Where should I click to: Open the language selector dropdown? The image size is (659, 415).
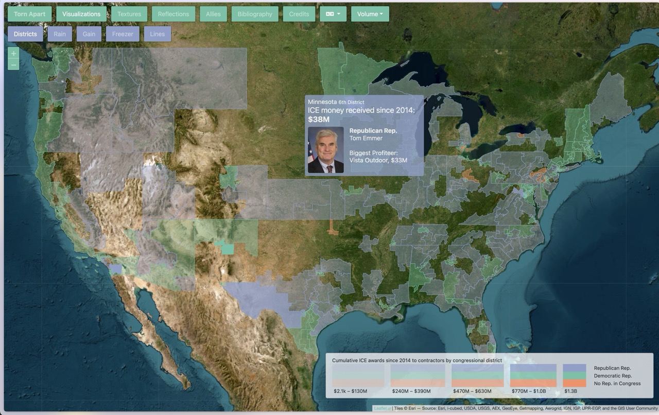pyautogui.click(x=333, y=14)
